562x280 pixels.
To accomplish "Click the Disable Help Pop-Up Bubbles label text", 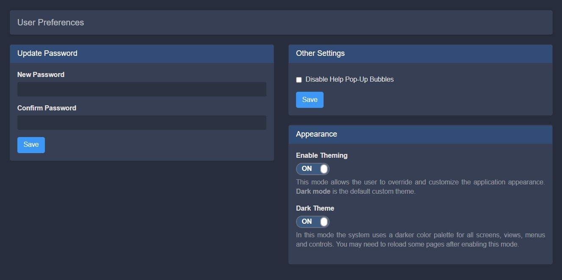I will (x=349, y=80).
